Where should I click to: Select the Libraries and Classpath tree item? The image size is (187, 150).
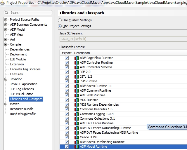point(26,99)
